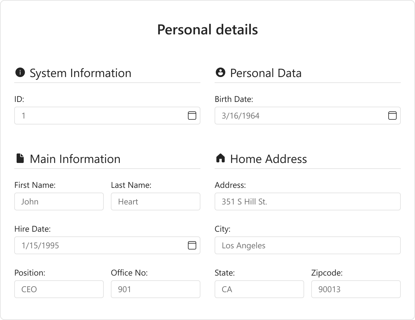Click the Home Address house icon
The width and height of the screenshot is (415, 320).
220,158
